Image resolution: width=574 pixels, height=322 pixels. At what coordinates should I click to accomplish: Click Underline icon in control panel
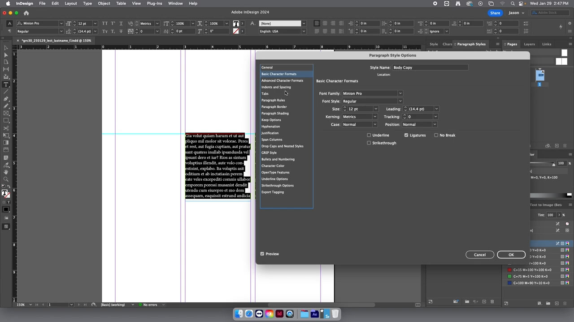point(121,23)
